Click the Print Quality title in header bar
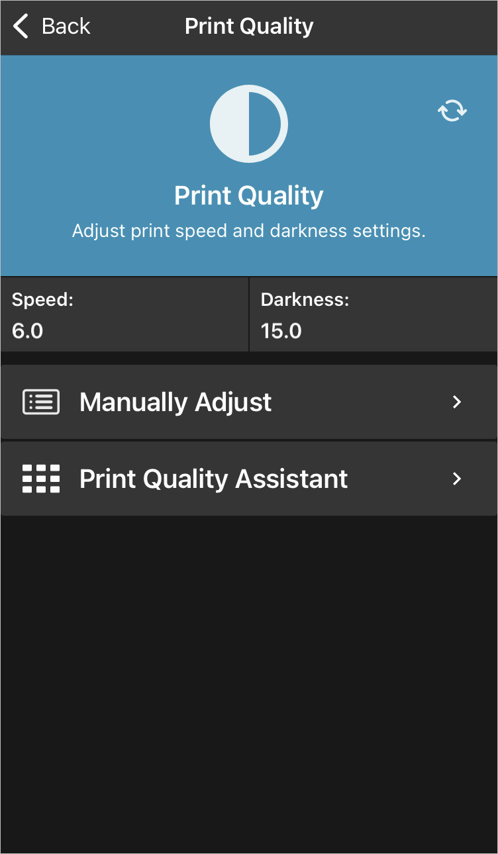498x854 pixels. [249, 26]
